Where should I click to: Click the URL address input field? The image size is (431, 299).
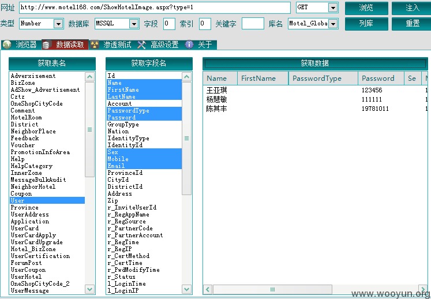(155, 8)
